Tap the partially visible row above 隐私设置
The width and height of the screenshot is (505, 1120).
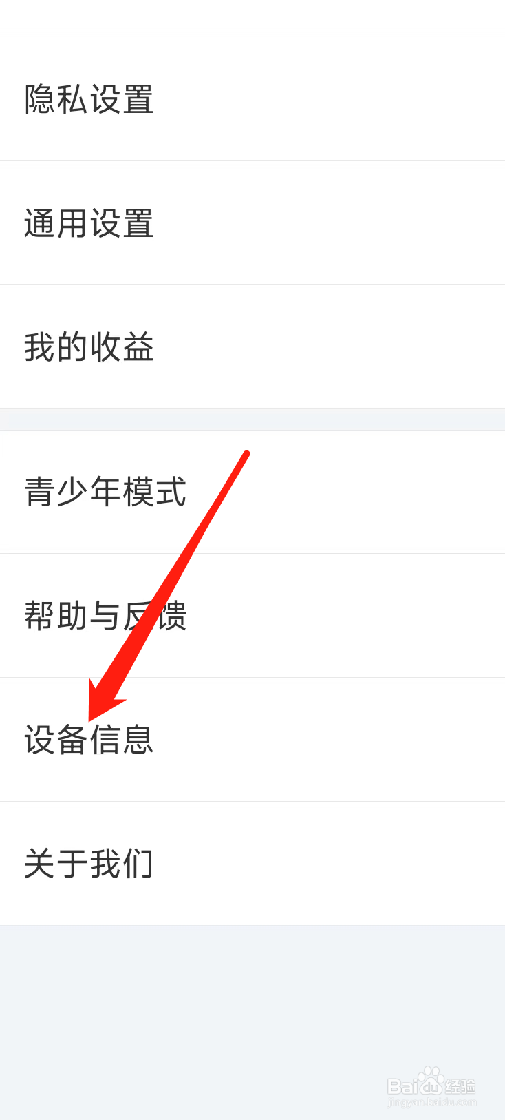tap(252, 18)
